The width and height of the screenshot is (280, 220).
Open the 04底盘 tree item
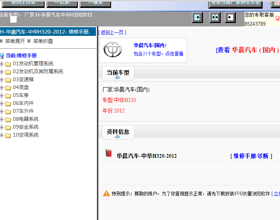(x=21, y=87)
